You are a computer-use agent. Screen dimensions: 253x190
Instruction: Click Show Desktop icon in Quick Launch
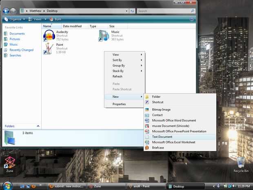pos(22,186)
